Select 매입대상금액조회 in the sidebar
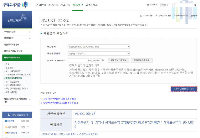The width and height of the screenshot is (200, 138). [14, 78]
